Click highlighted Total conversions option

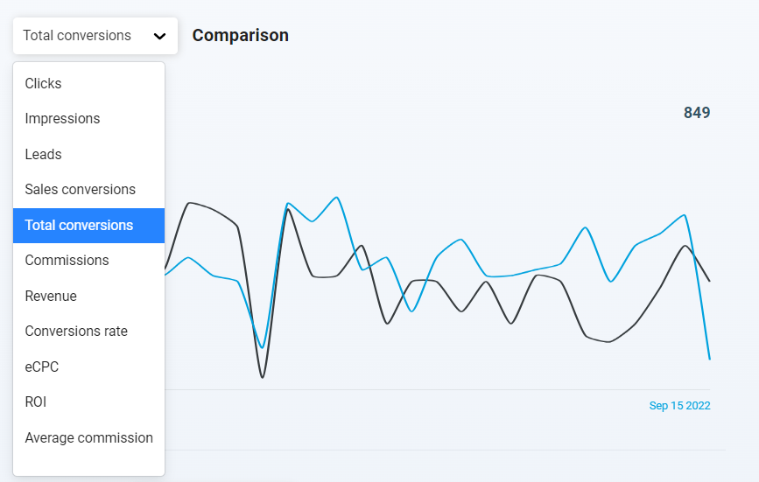[88, 226]
